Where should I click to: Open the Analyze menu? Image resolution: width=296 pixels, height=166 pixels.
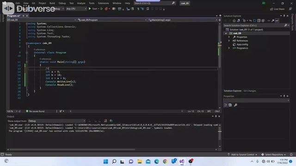(x=81, y=3)
